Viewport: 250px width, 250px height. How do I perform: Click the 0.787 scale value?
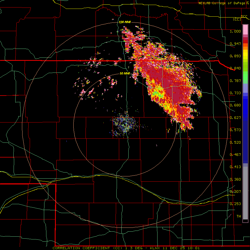pos(235,81)
